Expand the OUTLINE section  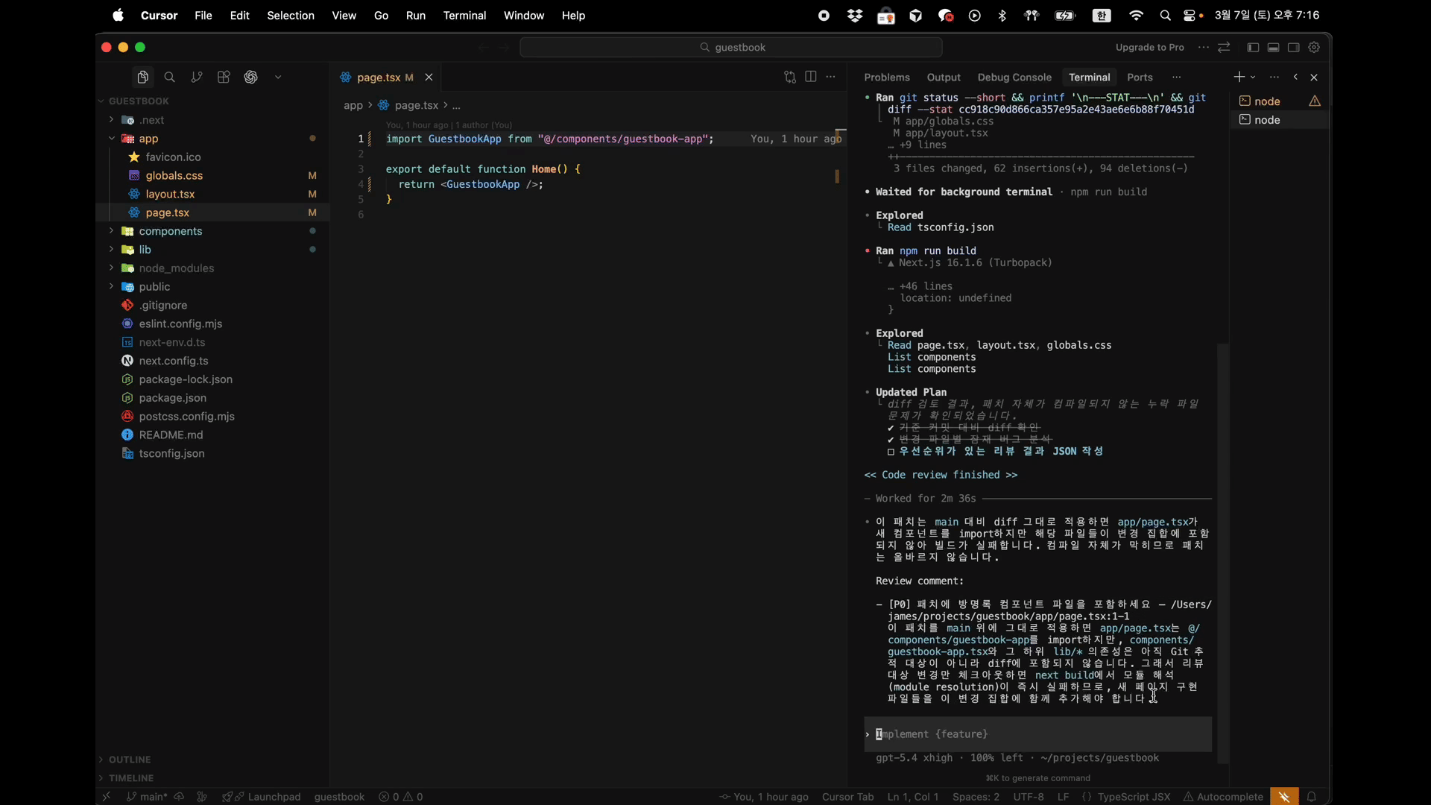130,759
